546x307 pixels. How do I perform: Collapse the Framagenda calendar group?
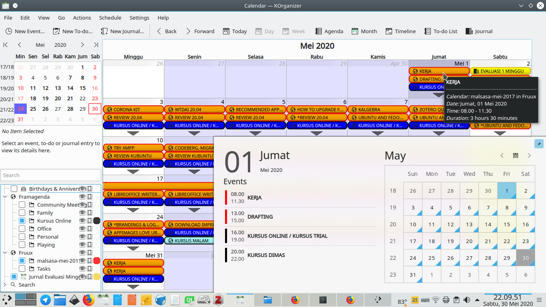click(x=5, y=197)
